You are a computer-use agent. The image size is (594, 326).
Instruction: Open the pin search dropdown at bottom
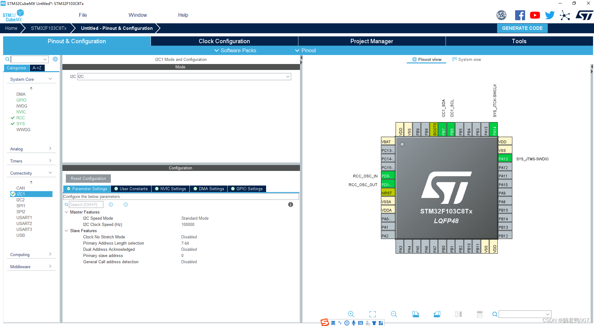click(x=548, y=314)
